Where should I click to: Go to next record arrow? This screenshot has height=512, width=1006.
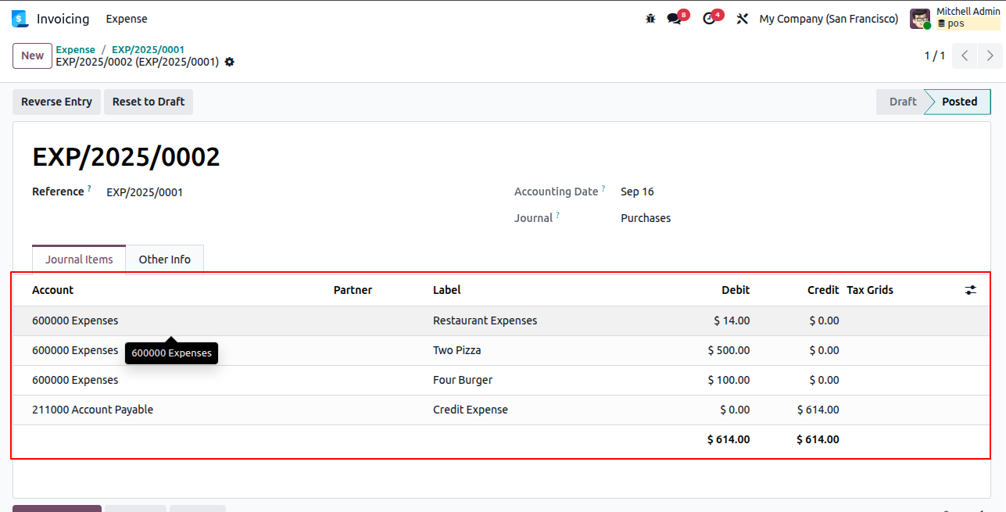click(990, 55)
